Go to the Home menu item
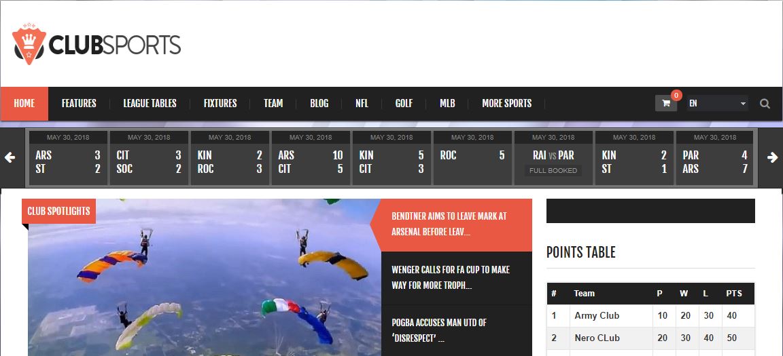 tap(24, 104)
